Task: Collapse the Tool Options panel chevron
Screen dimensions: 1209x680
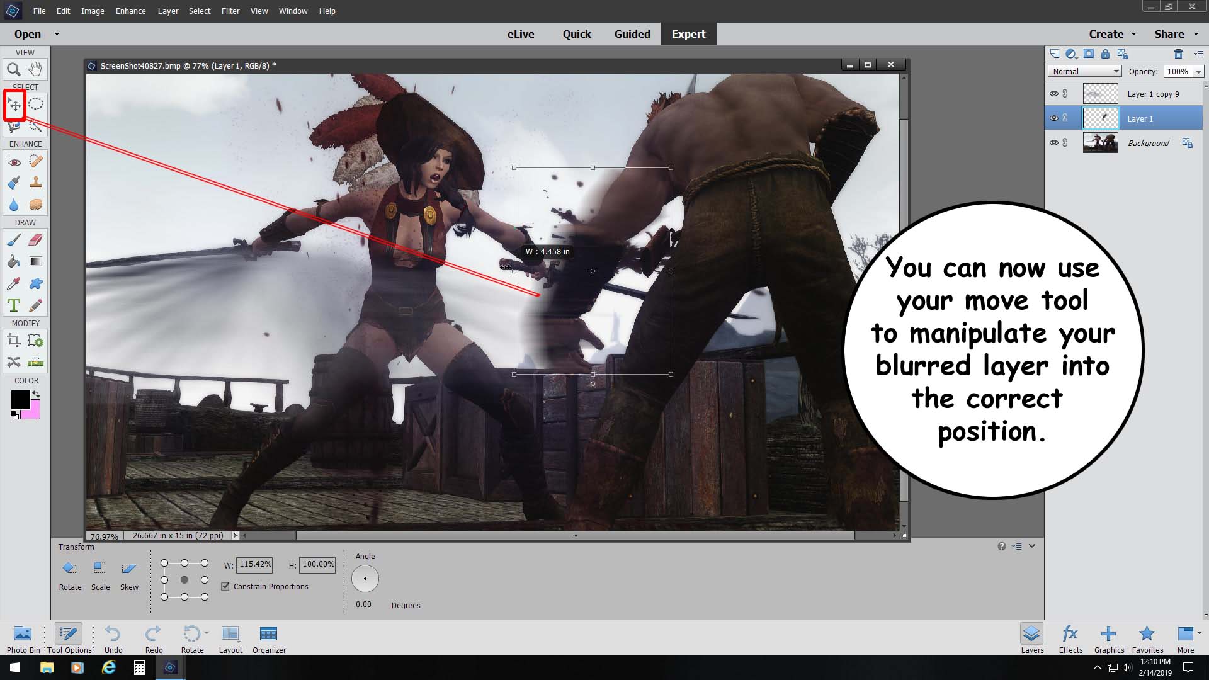Action: click(1032, 546)
